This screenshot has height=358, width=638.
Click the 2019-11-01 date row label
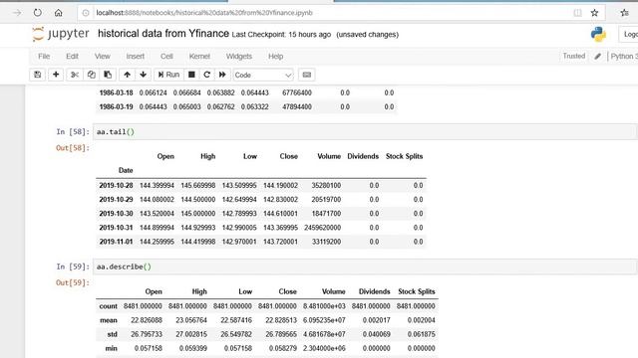(116, 242)
